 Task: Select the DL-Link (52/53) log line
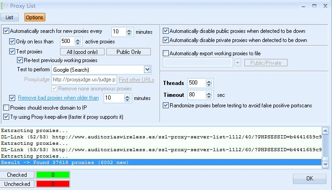[160, 137]
